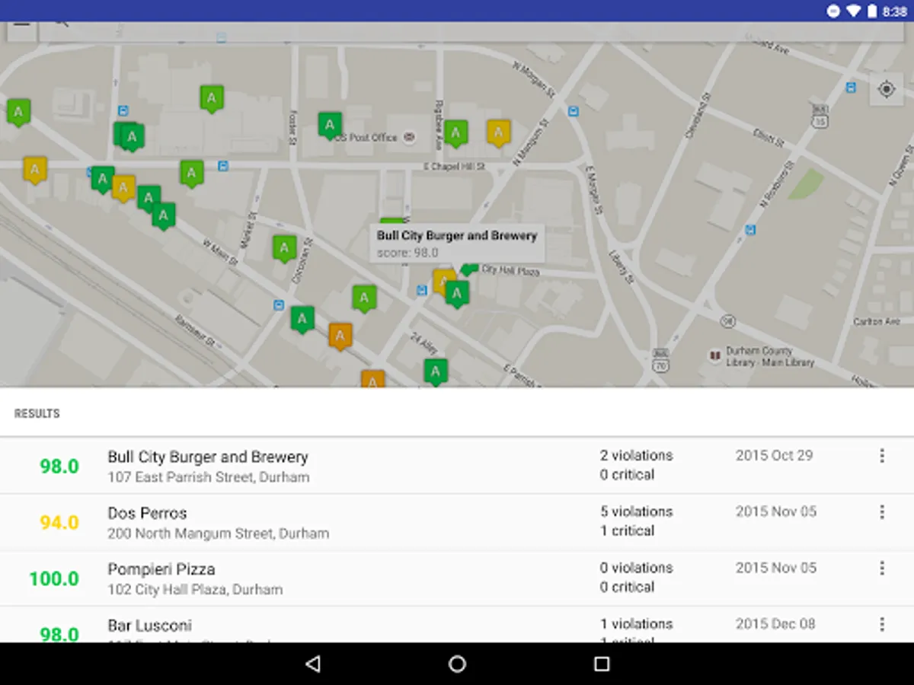This screenshot has height=685, width=914.
Task: Tap green A marker beside US Post Office
Action: [x=330, y=126]
